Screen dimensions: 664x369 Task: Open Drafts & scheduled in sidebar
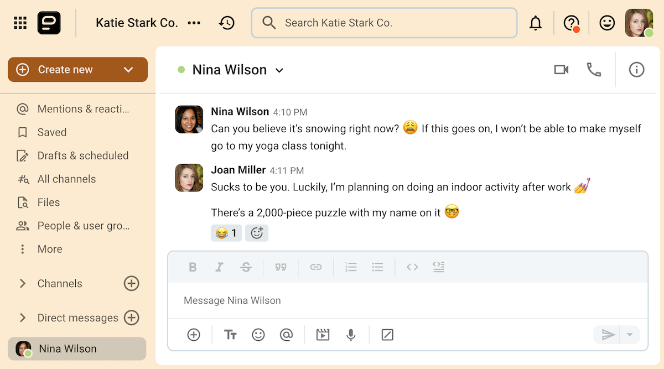[82, 155]
